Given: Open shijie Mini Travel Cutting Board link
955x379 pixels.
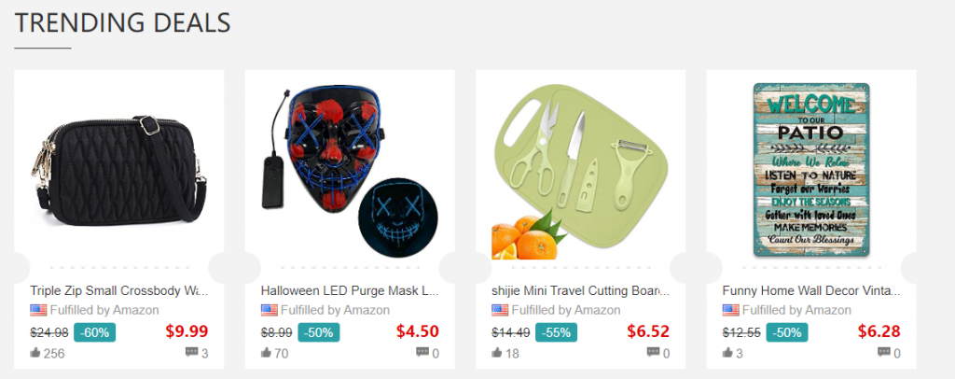Looking at the screenshot, I should [x=581, y=290].
